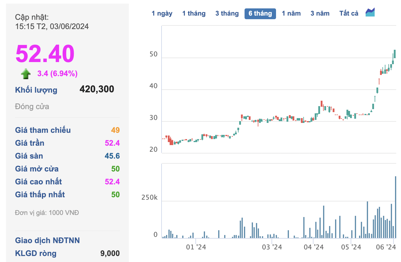Click the floor price value 45.6
Image resolution: width=401 pixels, height=262 pixels.
[113, 156]
